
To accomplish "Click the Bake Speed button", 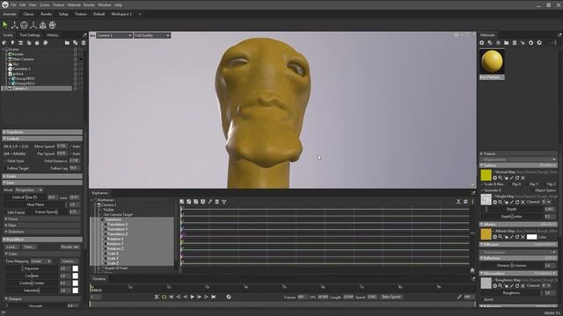I will [391, 297].
